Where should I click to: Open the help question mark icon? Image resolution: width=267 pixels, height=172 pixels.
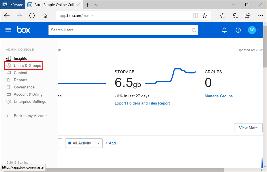[238, 30]
